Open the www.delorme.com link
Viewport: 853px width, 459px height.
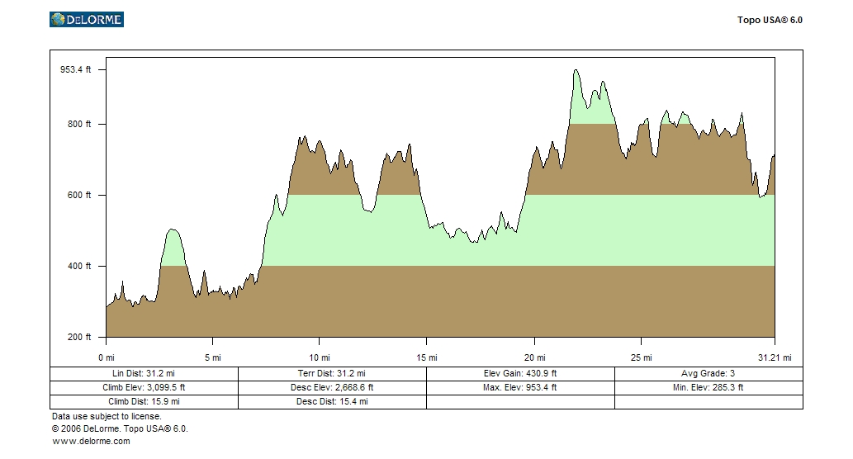click(91, 441)
